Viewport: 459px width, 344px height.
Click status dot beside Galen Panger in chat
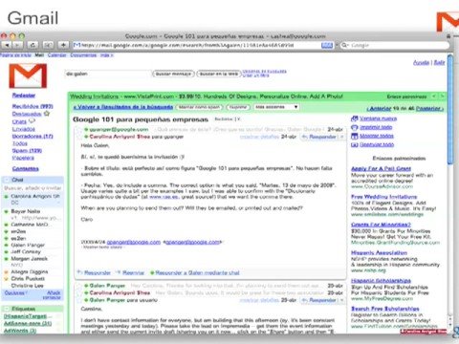[6, 246]
